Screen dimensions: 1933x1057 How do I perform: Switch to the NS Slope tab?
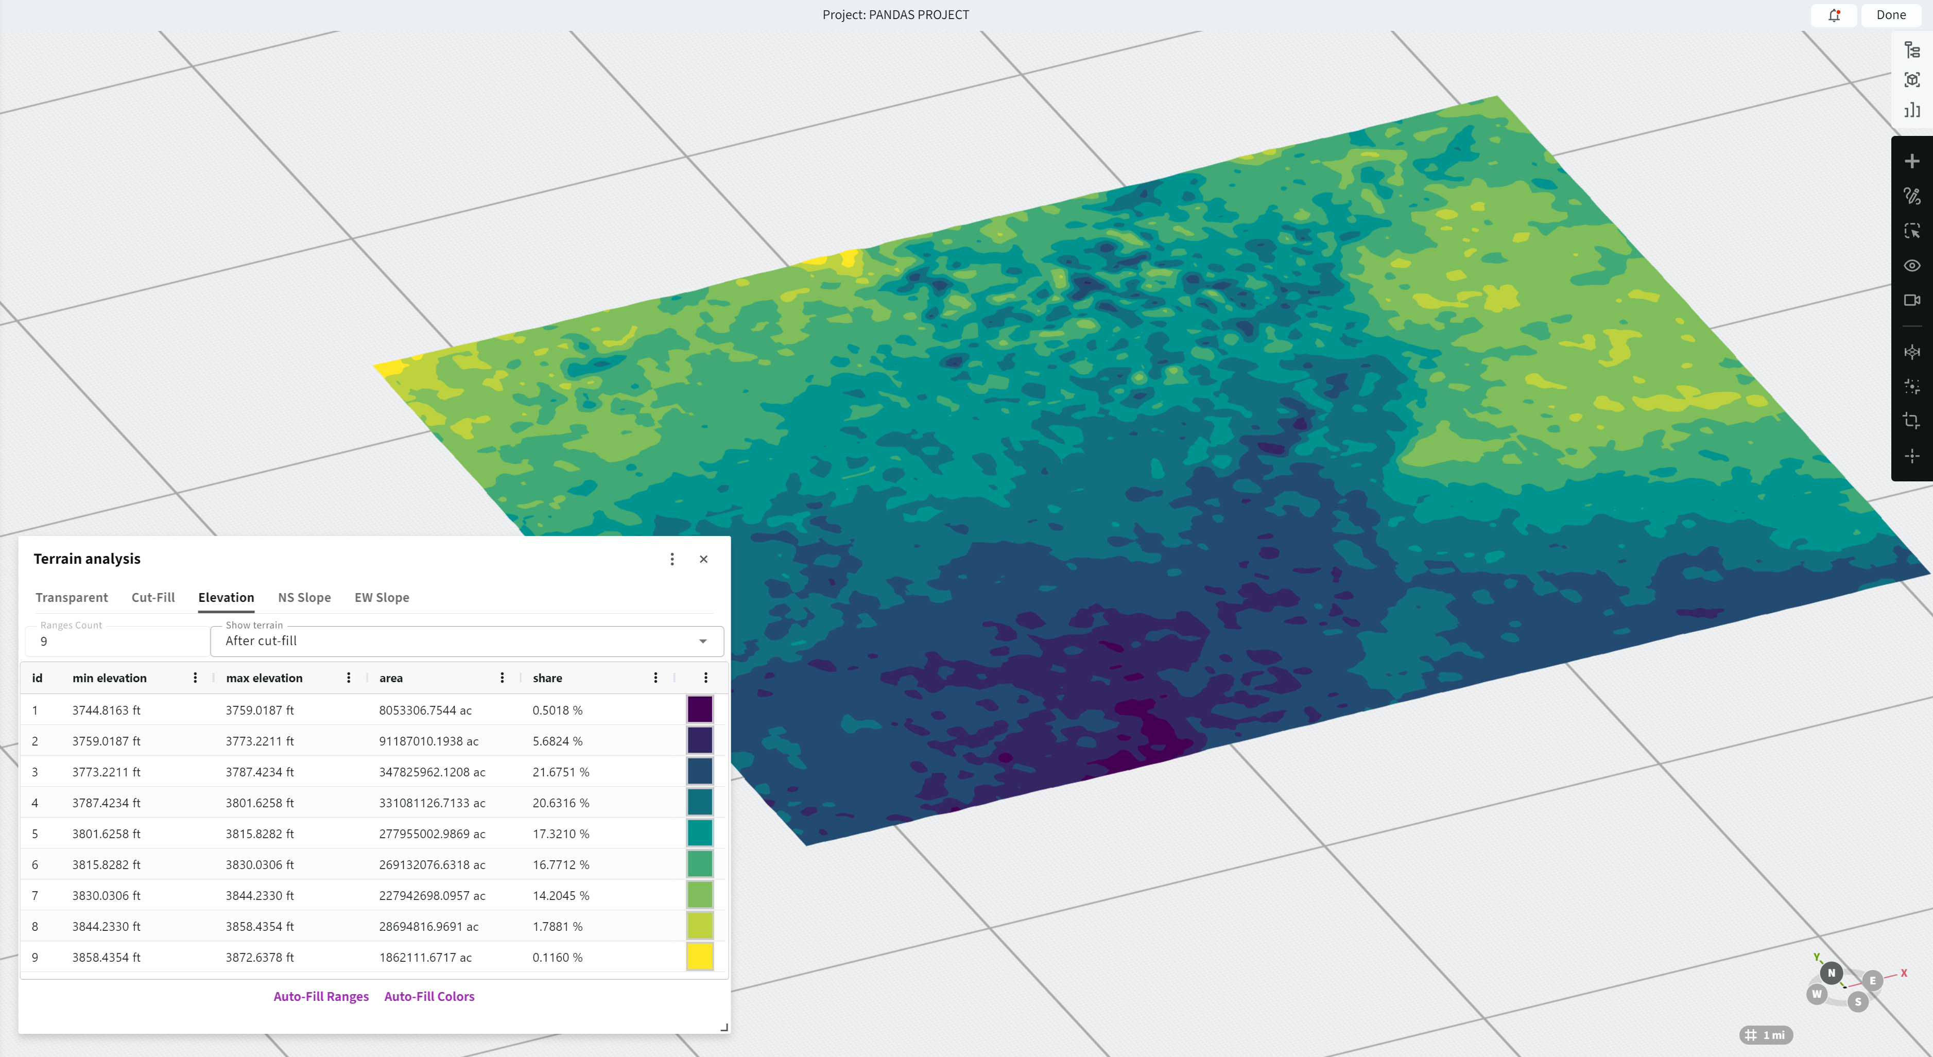(304, 597)
